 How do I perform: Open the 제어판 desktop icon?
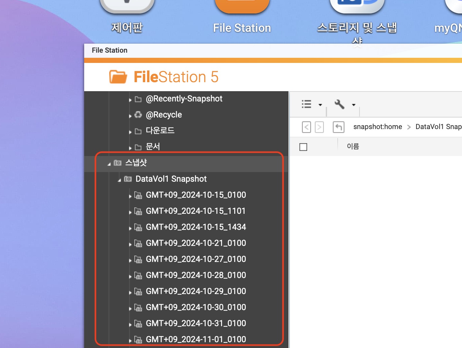click(x=127, y=7)
